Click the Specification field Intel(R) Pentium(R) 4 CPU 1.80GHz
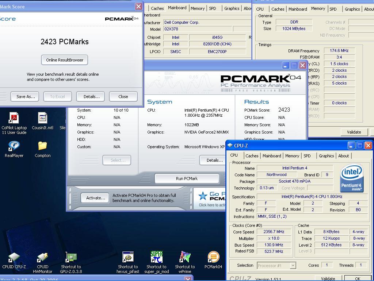The width and height of the screenshot is (374, 281). [x=312, y=196]
